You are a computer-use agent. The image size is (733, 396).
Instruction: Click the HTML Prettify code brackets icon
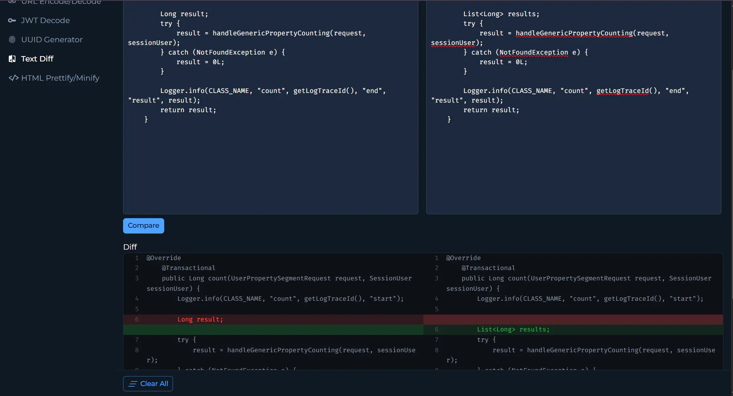pos(13,78)
